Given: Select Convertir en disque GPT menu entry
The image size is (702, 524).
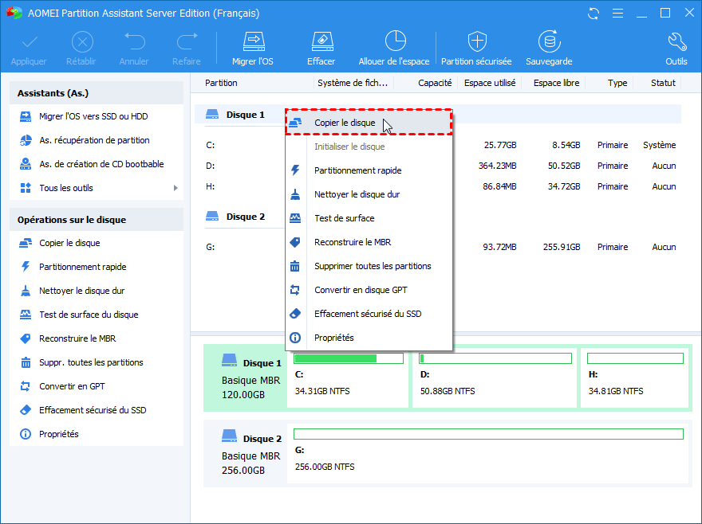Looking at the screenshot, I should point(369,290).
